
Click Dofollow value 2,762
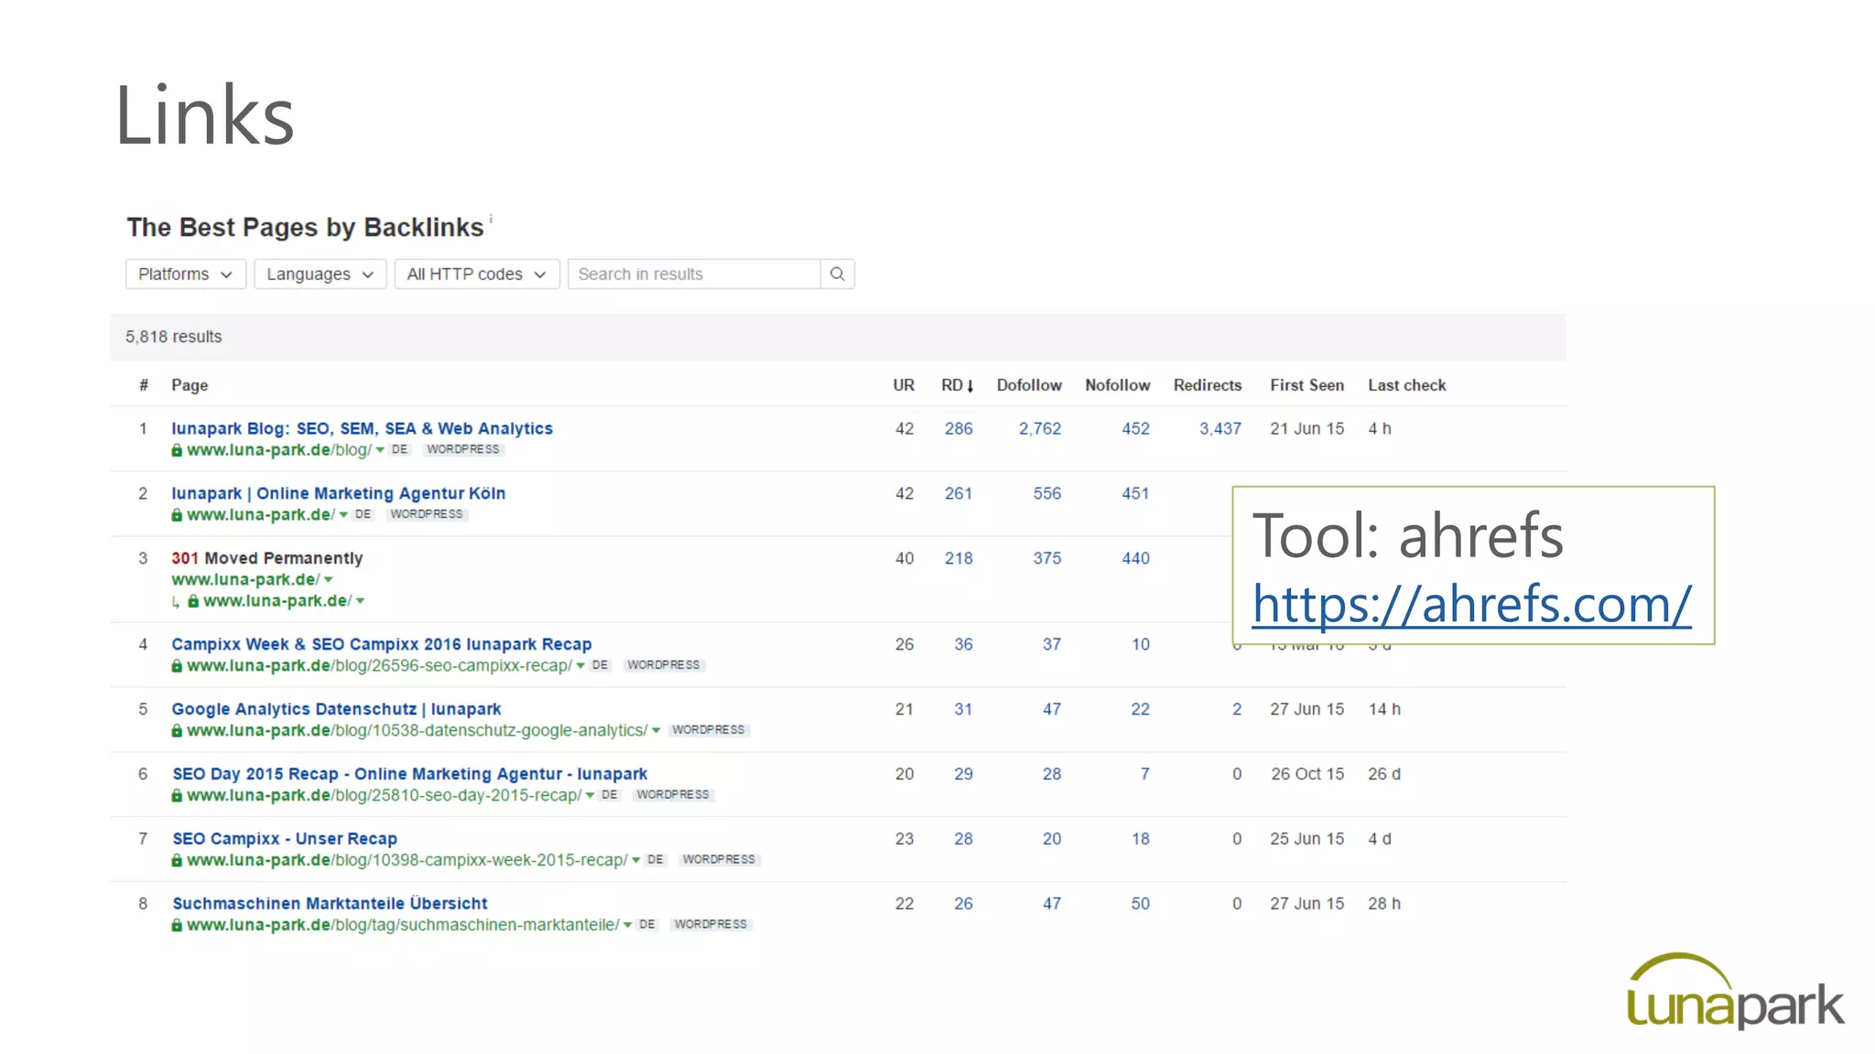point(1040,428)
